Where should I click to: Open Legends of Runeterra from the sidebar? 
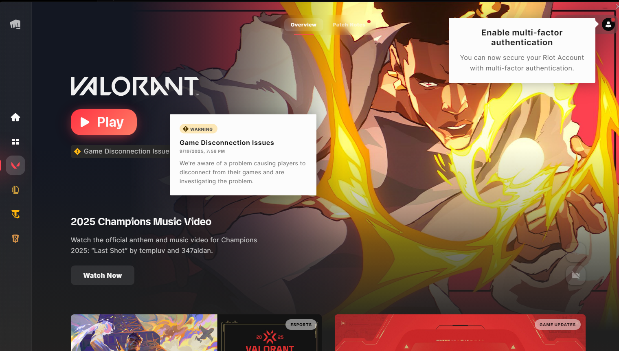[x=15, y=239]
